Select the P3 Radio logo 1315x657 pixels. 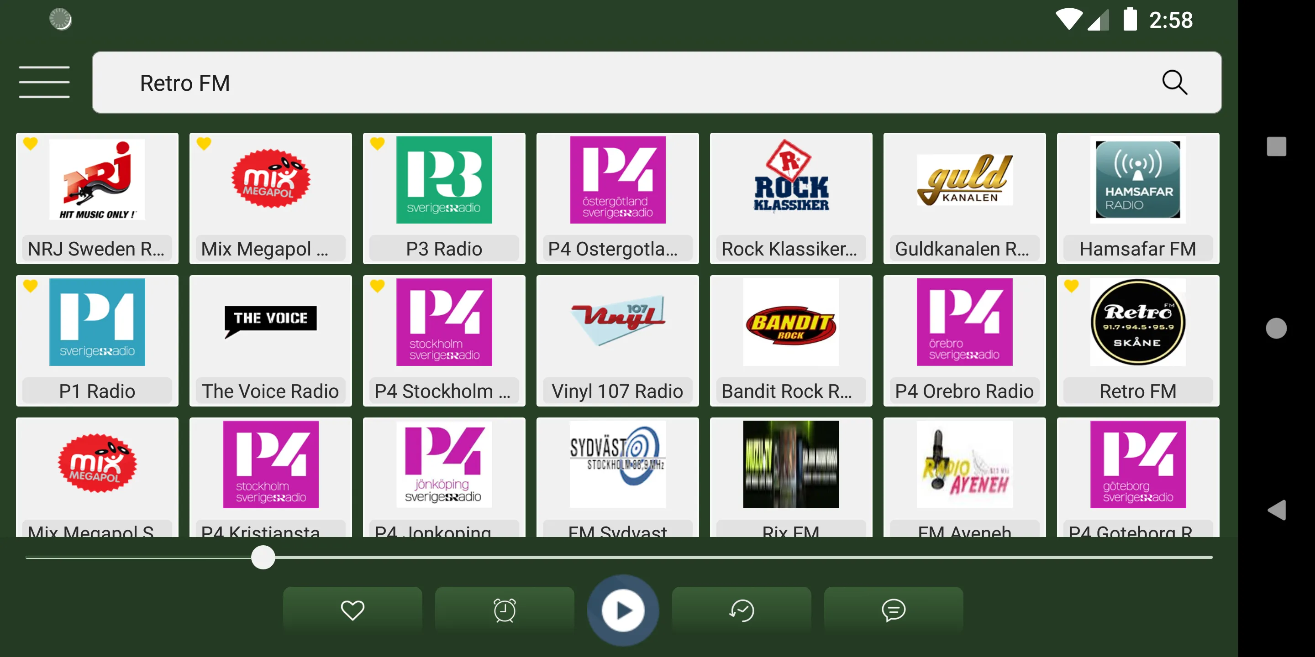pos(444,180)
